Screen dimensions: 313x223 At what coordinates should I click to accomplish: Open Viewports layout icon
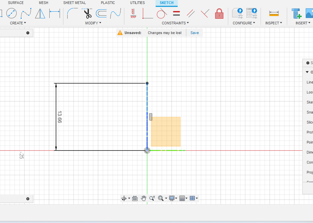coord(192,198)
